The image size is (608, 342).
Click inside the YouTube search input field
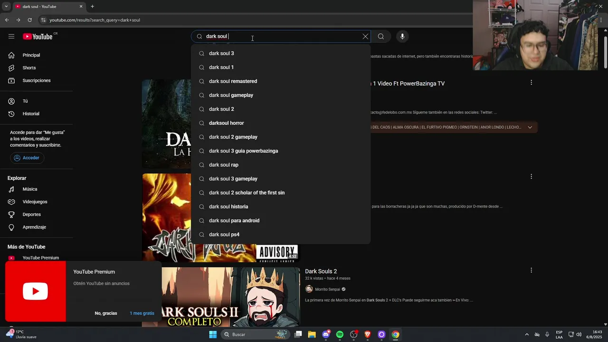point(280,37)
